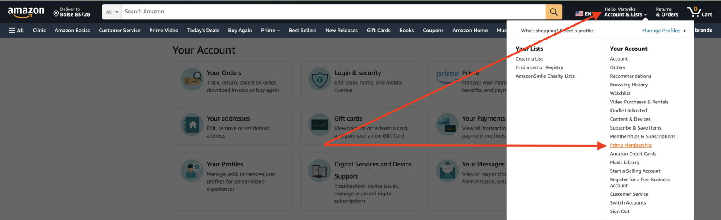
Task: Open Coupons in nav bar
Action: [433, 31]
